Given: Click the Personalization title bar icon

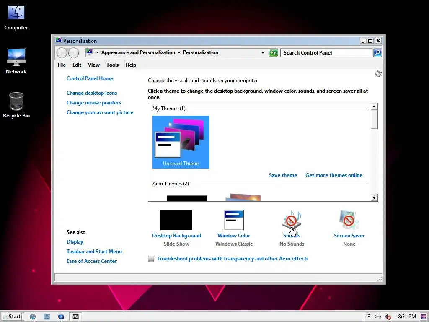Looking at the screenshot, I should (x=59, y=41).
